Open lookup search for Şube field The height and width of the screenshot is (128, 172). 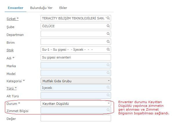[x=108, y=26]
